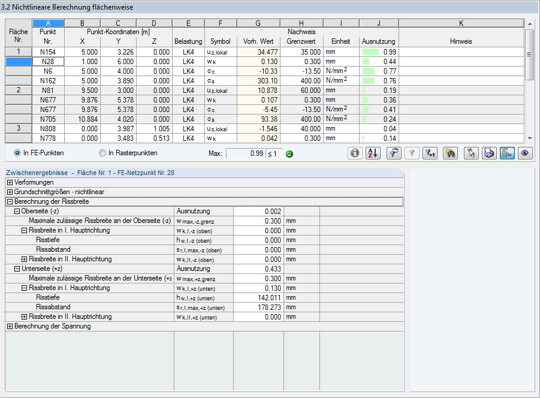
Task: Toggle the colored result bars icon
Action: point(507,153)
